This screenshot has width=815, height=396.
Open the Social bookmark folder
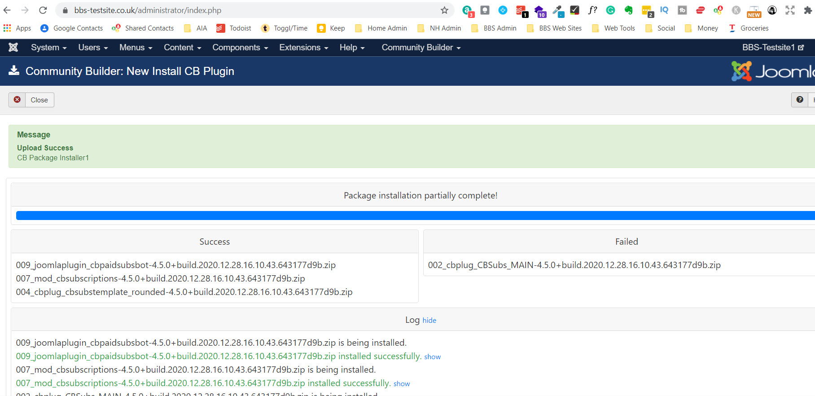660,28
